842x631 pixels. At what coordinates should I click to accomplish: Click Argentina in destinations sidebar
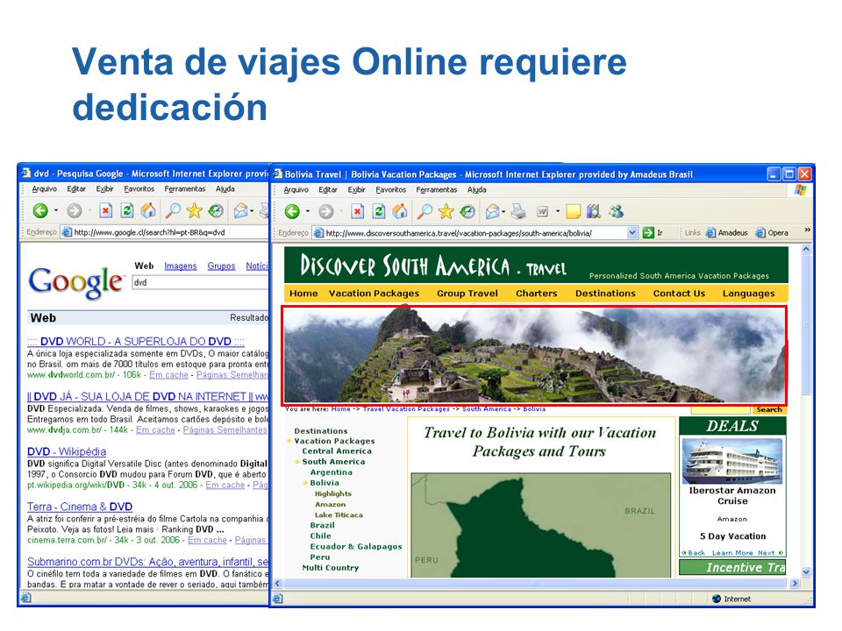pos(332,472)
